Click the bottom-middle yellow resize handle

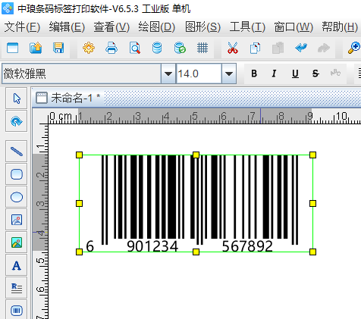pyautogui.click(x=196, y=252)
